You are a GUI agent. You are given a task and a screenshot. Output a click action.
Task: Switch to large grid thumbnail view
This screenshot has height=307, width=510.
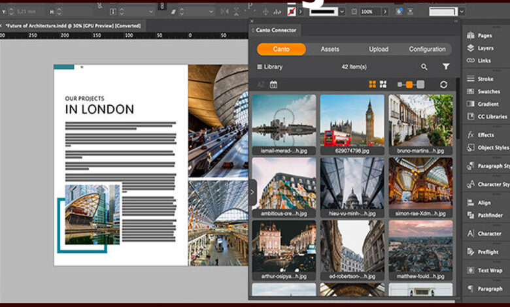(x=373, y=84)
